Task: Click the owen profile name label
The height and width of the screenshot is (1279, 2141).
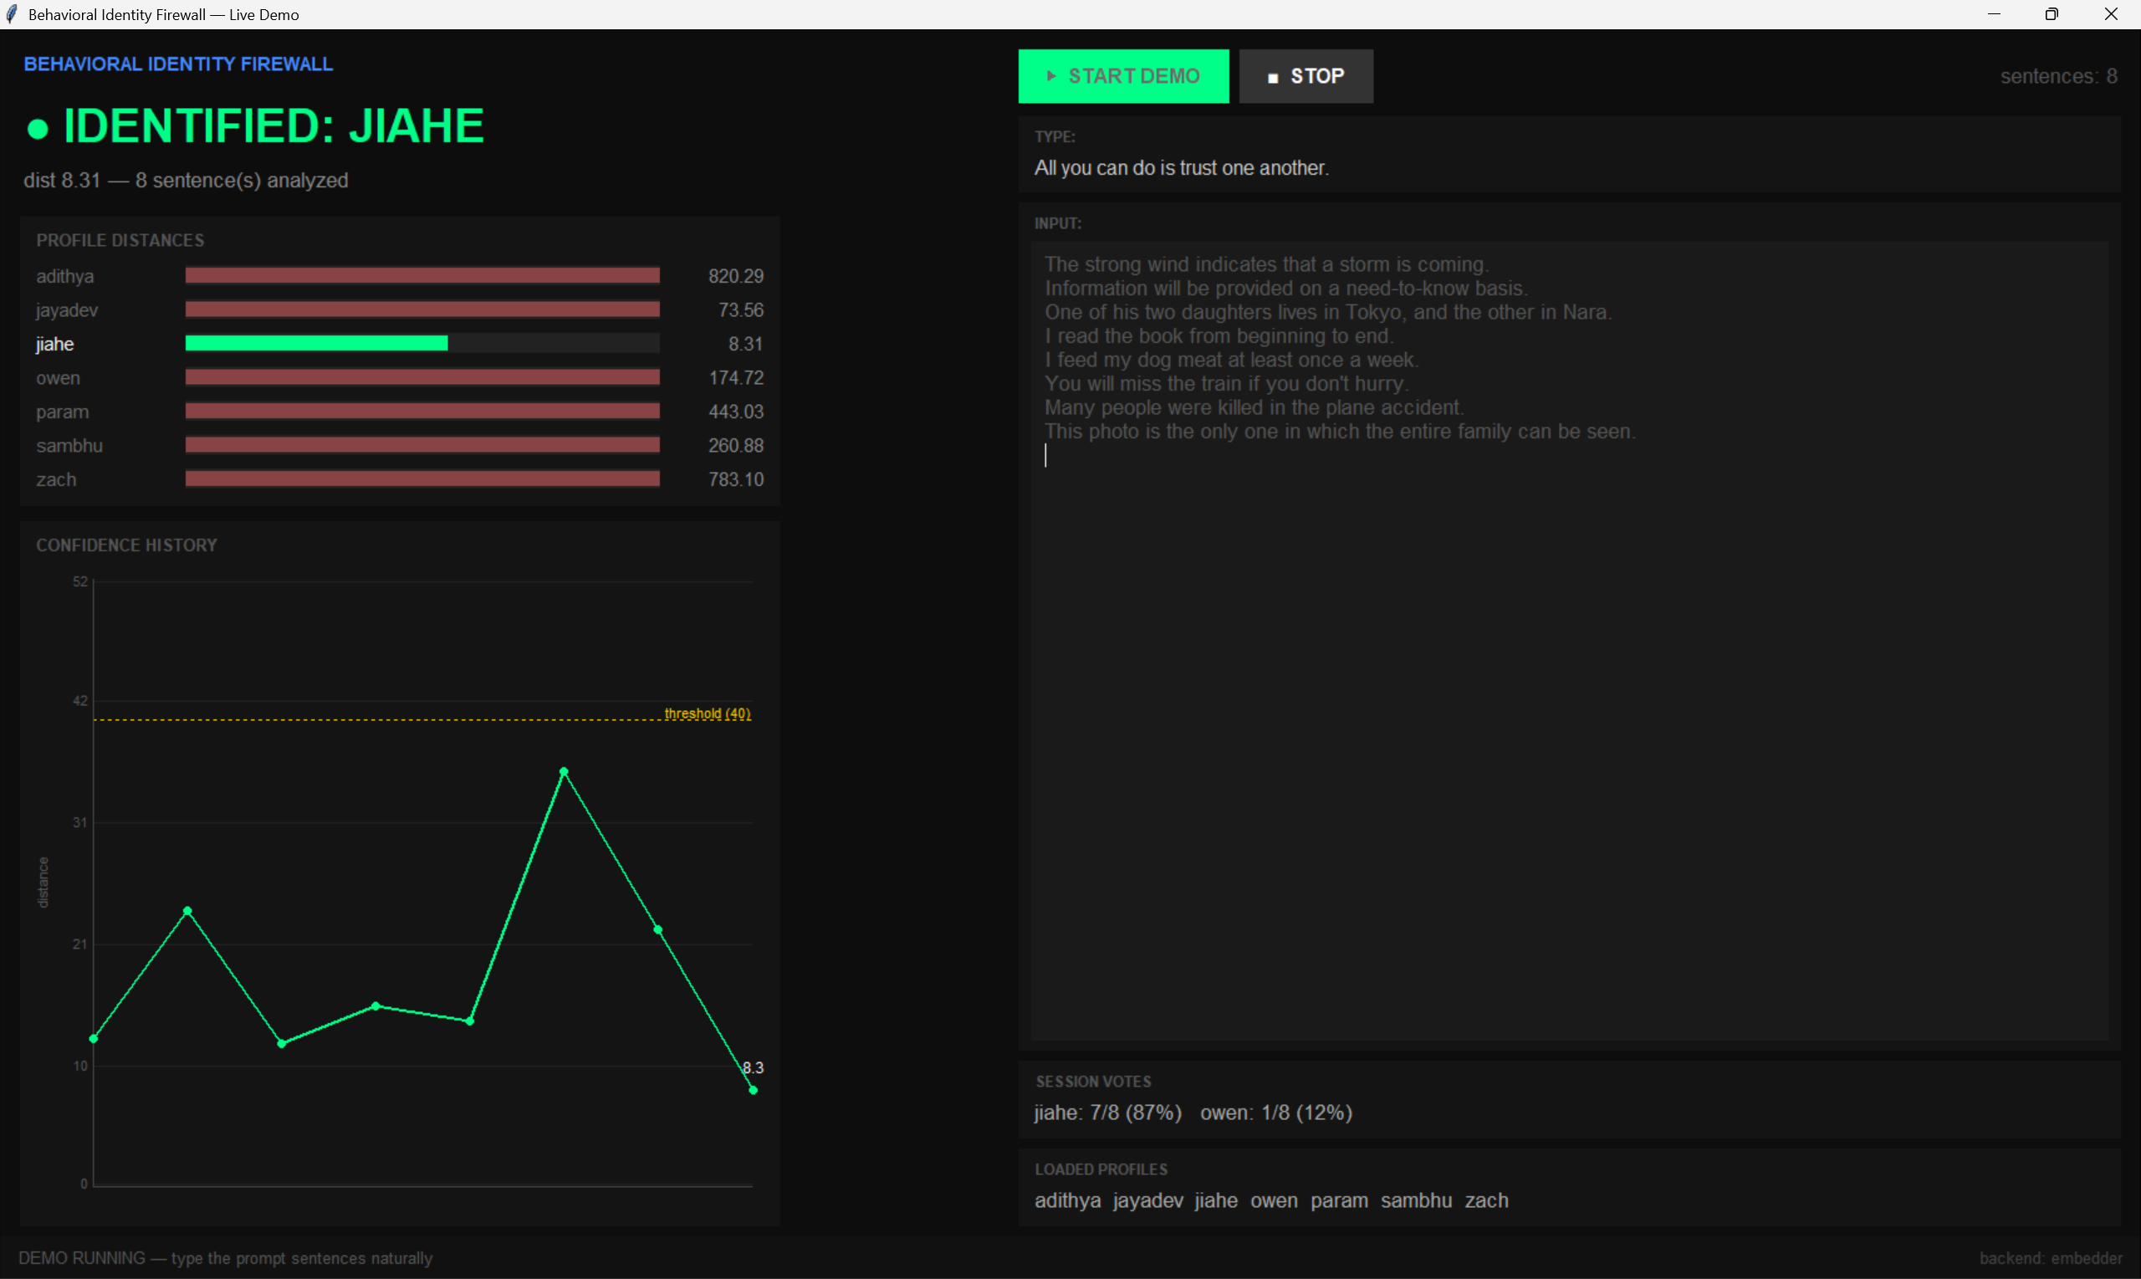Action: coord(58,377)
